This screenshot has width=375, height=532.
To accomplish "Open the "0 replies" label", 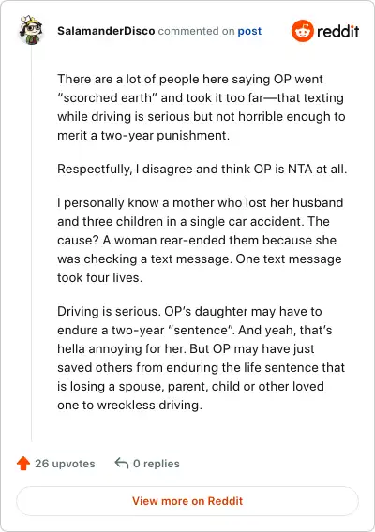I will click(157, 464).
